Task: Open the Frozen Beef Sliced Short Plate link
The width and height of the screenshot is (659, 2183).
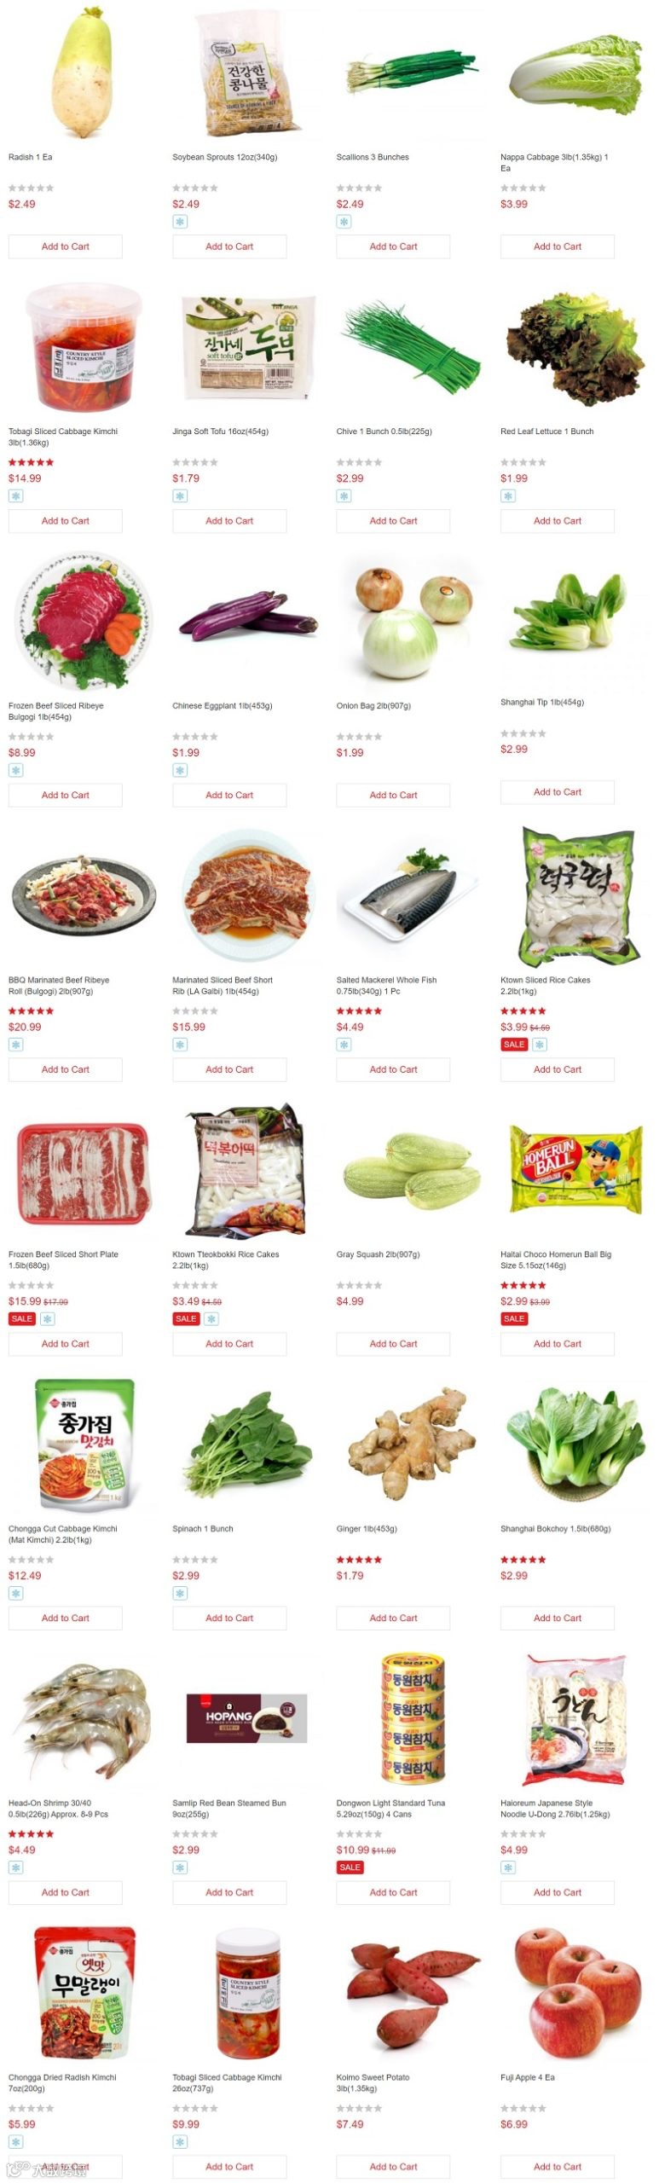Action: coord(63,1260)
